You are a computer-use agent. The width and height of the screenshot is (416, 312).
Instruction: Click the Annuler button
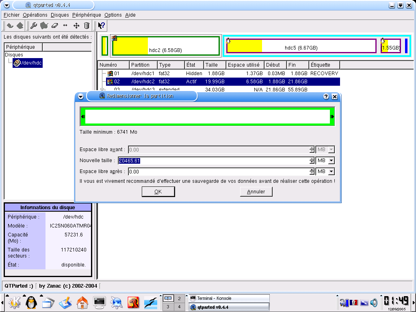tap(256, 192)
